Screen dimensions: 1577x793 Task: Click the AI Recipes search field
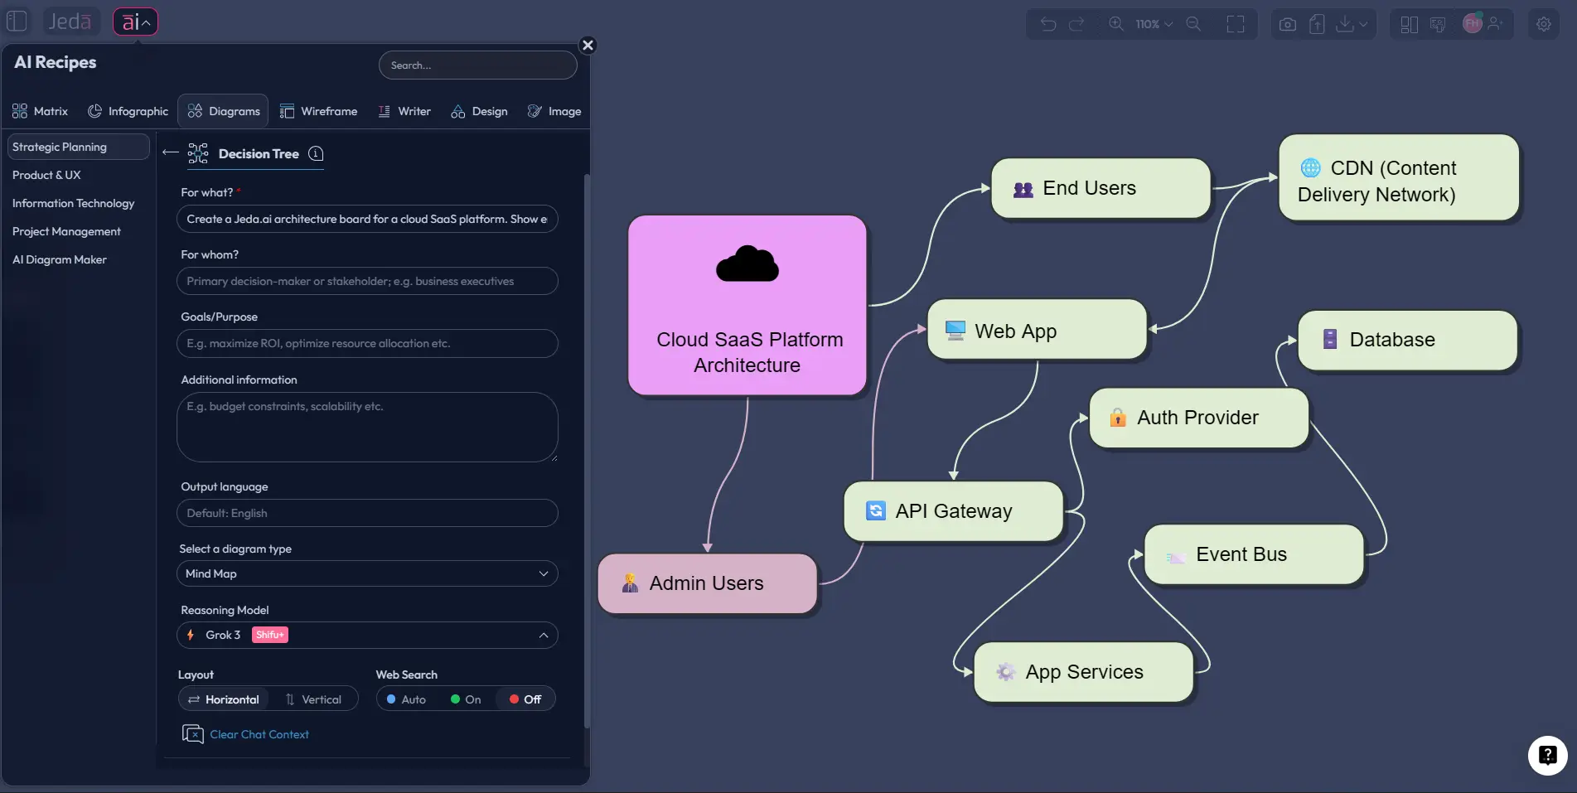[x=478, y=65]
